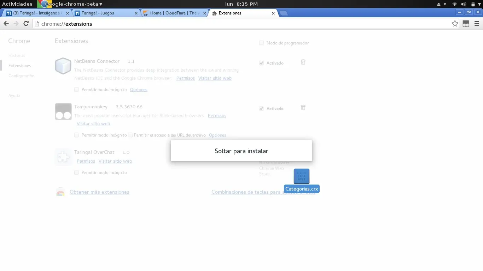Open Historial in the Chrome sidebar
This screenshot has width=483, height=271.
tap(17, 55)
